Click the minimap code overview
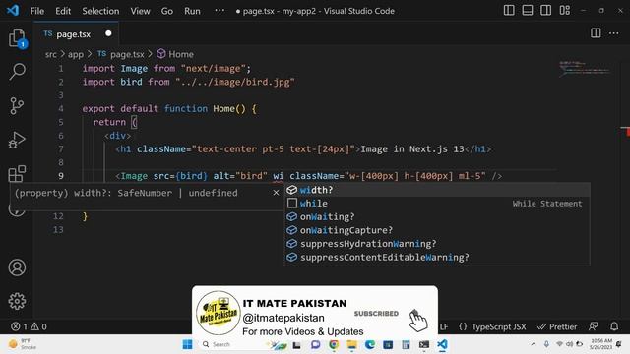The image size is (630, 354). coord(585,68)
